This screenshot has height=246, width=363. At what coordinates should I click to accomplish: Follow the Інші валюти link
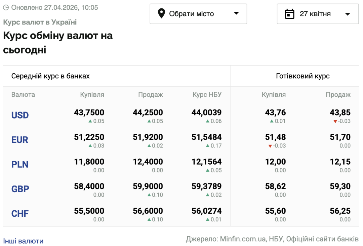(23, 241)
